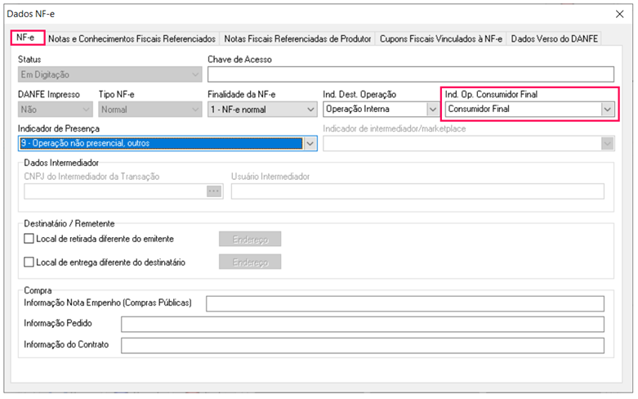
Task: Click the Informação Nota Empenho field
Action: (x=404, y=304)
